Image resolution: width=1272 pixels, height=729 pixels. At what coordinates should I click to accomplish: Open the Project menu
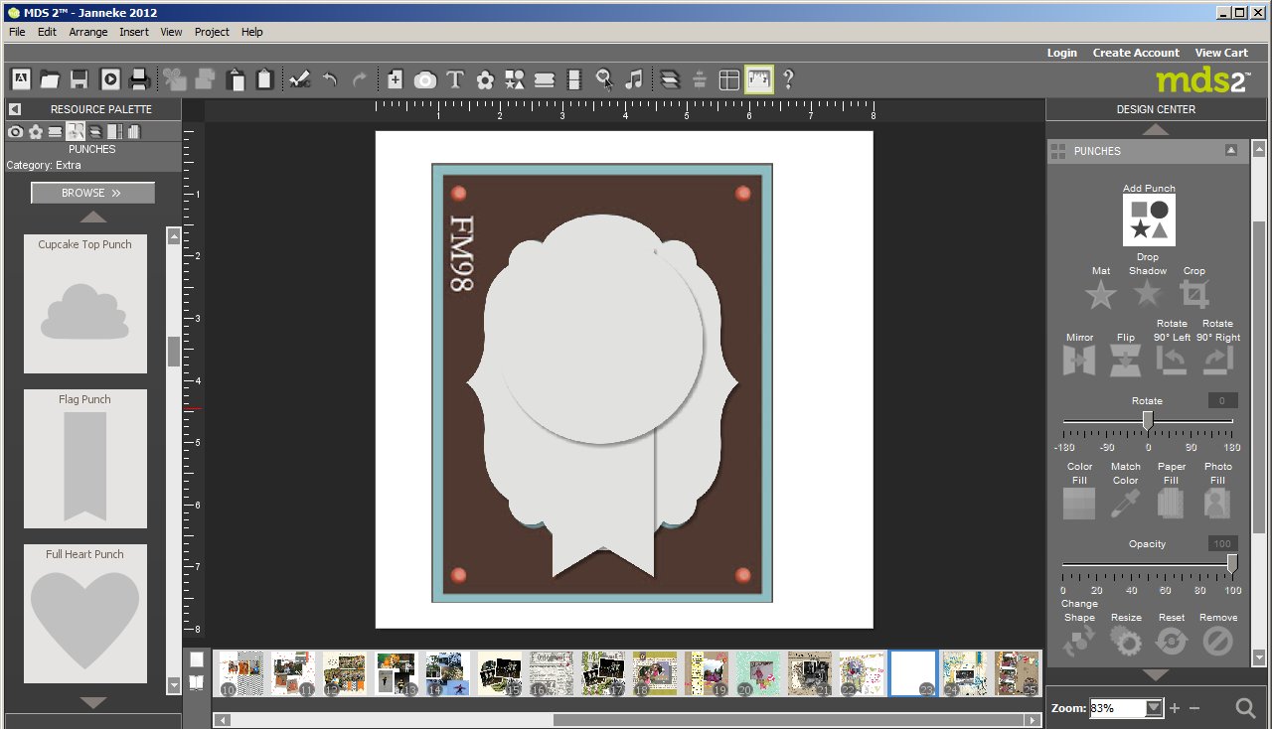(212, 32)
